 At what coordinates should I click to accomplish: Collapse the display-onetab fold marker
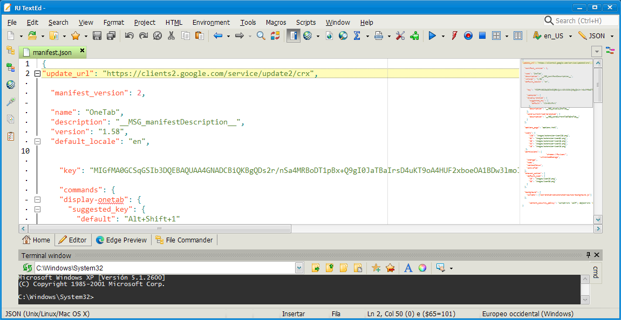pos(37,199)
